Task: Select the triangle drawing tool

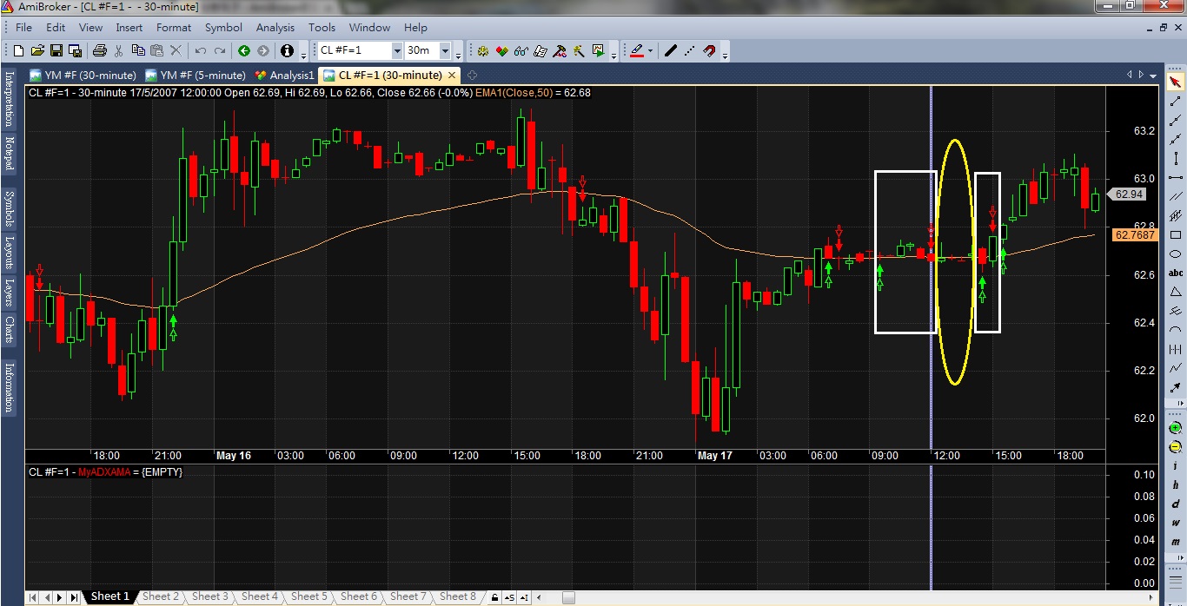Action: pos(1176,292)
